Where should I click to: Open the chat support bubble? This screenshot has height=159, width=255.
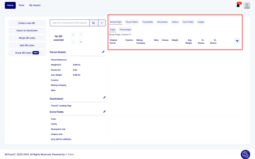pos(245,154)
